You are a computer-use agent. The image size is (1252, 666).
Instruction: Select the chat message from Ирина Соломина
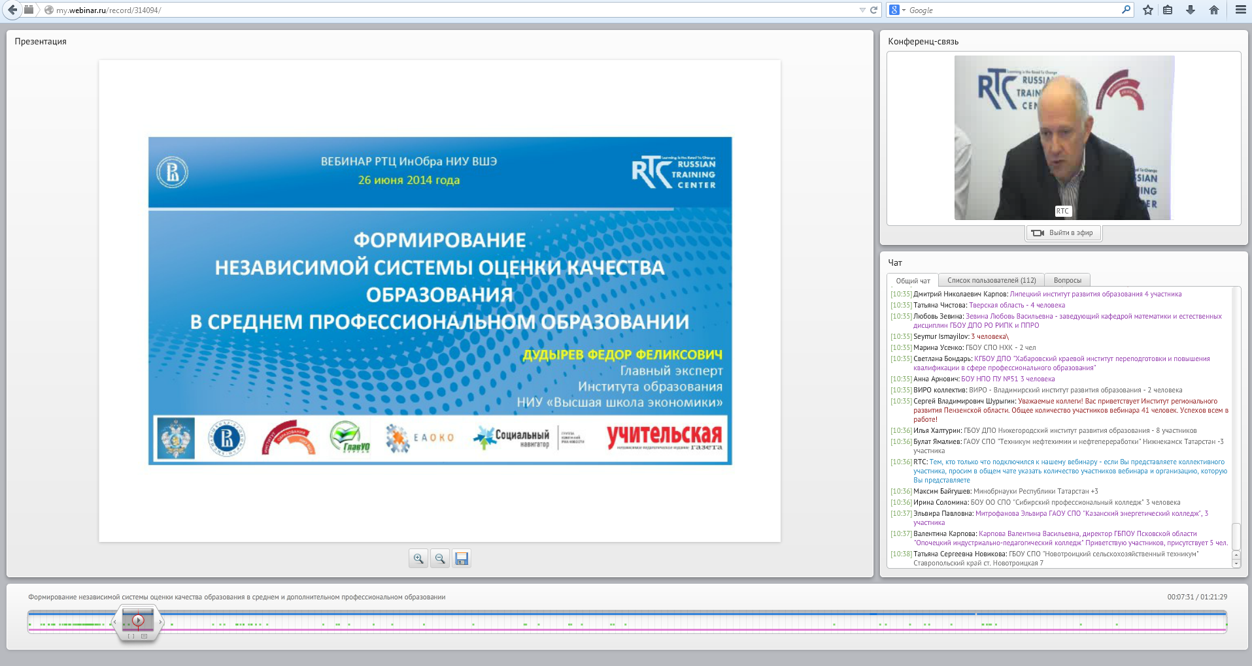tap(1036, 503)
